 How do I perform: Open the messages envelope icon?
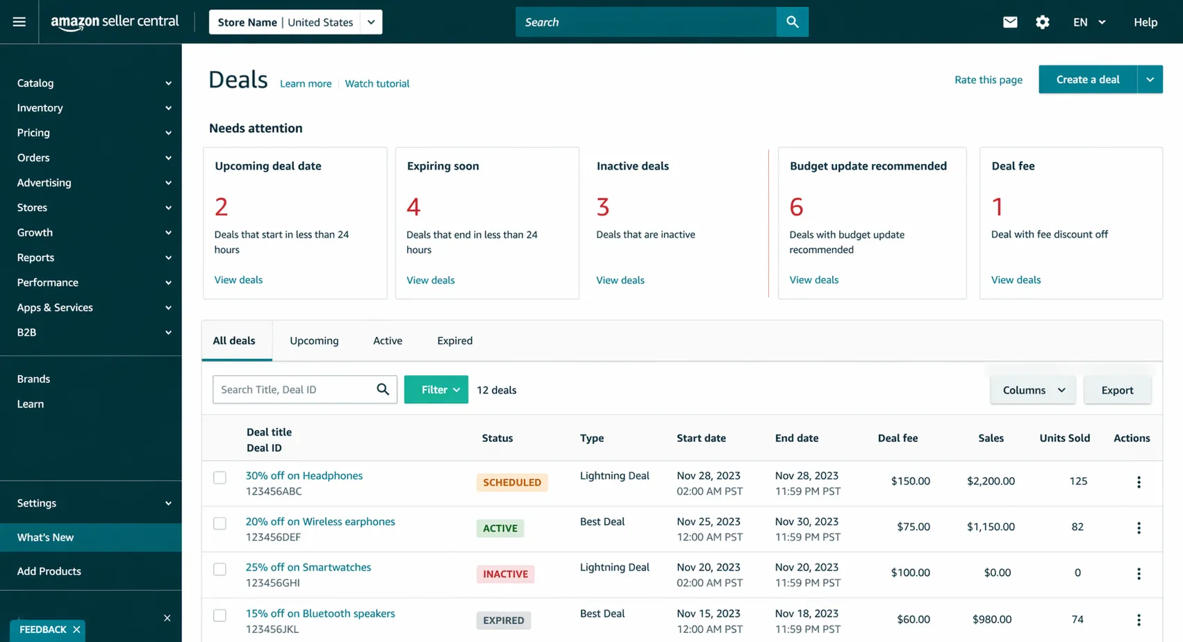click(1010, 22)
